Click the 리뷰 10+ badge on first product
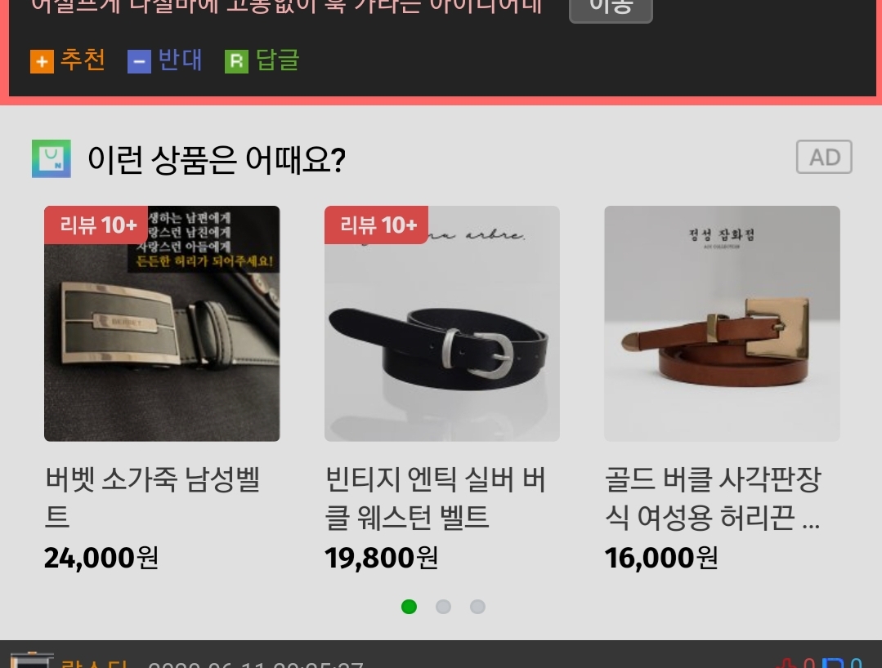The width and height of the screenshot is (882, 668). pyautogui.click(x=96, y=225)
